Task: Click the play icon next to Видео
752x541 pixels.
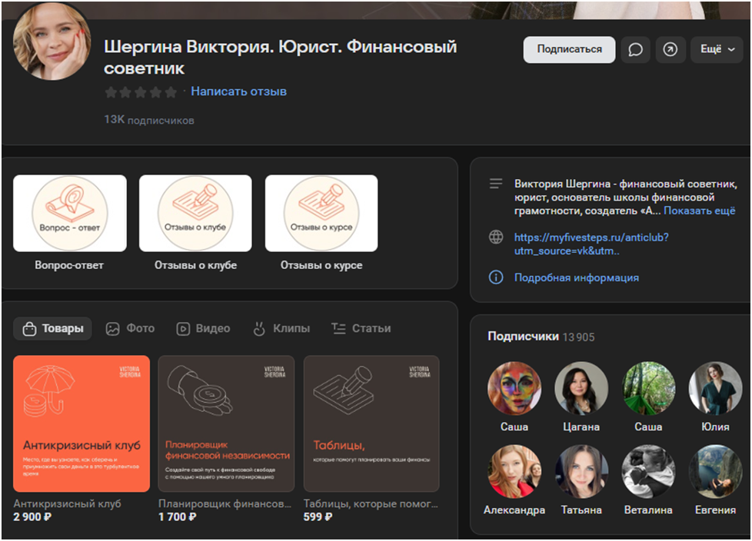Action: tap(183, 329)
